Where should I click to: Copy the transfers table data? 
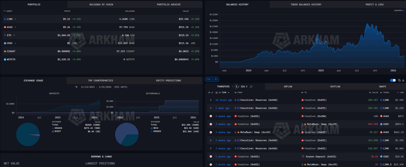coord(400,80)
